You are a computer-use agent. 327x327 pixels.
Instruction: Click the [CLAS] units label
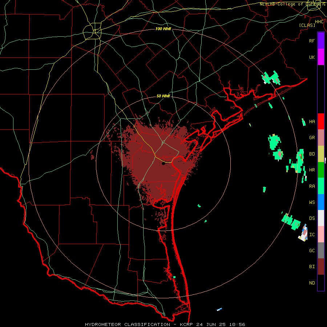tap(307, 25)
